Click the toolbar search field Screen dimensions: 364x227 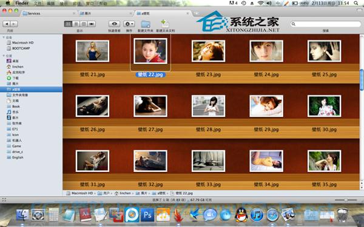326,24
